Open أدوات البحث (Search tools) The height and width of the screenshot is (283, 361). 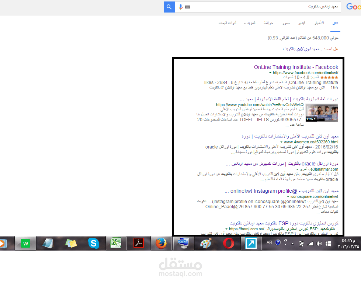click(228, 23)
